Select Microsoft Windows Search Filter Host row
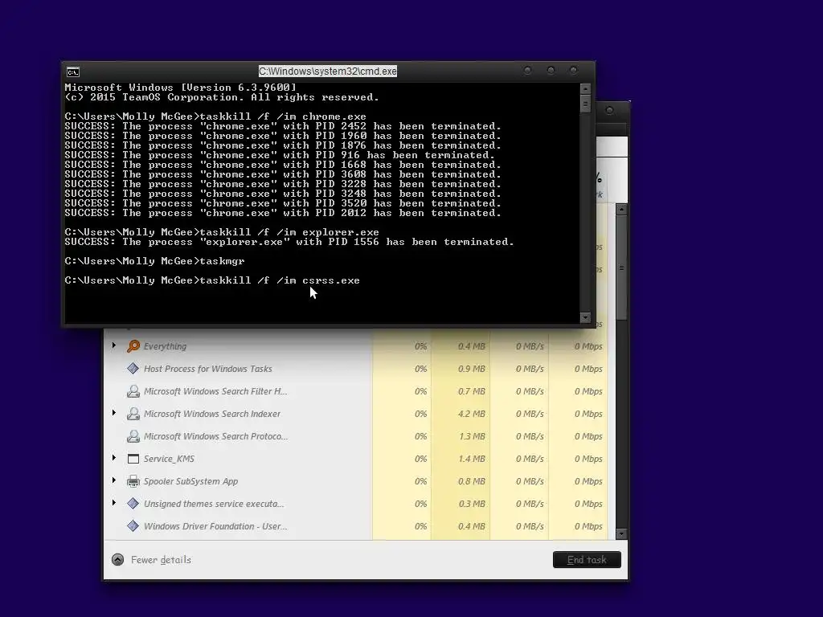Viewport: 823px width, 617px height. 354,391
